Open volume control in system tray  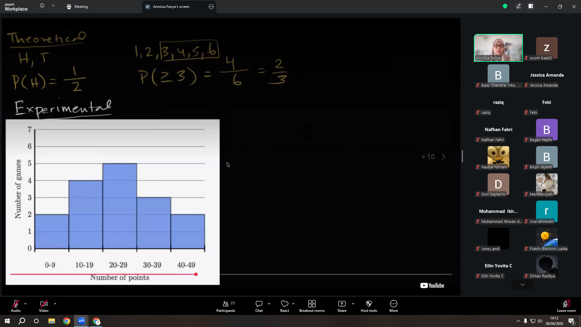[x=540, y=321]
